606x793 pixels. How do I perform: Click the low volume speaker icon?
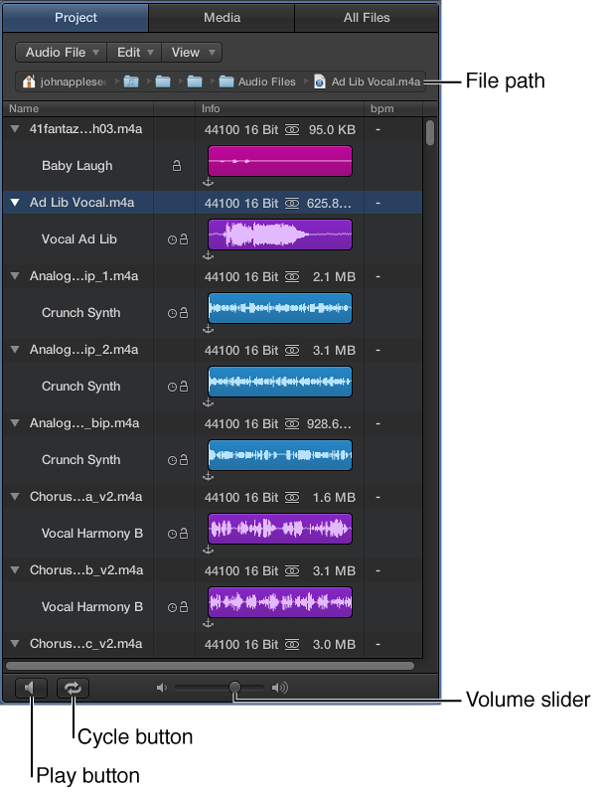[162, 688]
